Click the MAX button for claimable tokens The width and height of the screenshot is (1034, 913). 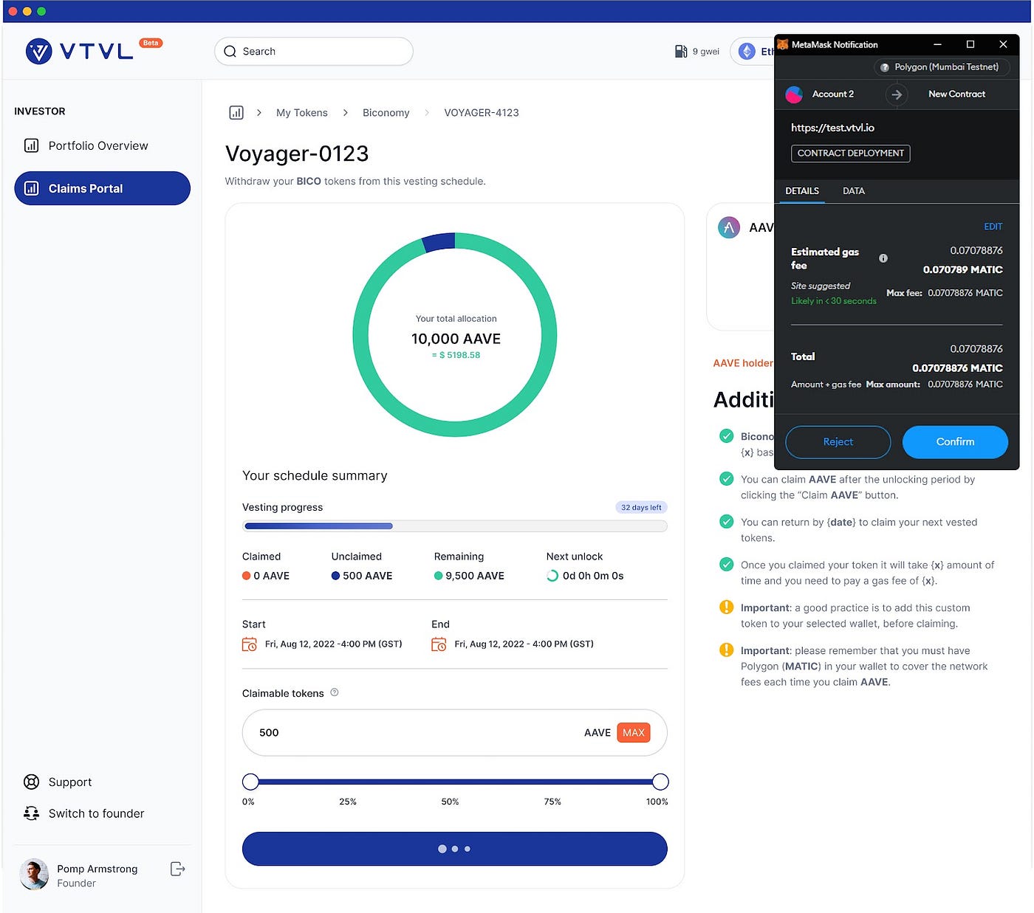[633, 732]
